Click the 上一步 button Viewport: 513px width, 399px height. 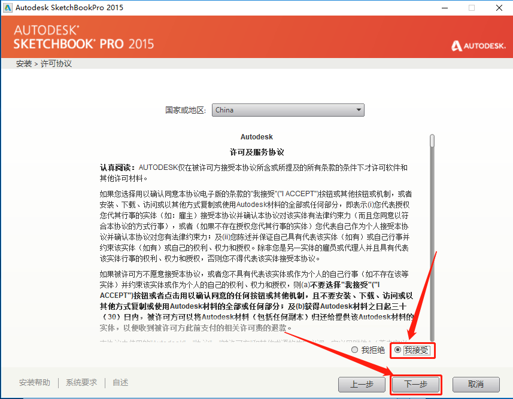click(x=362, y=384)
